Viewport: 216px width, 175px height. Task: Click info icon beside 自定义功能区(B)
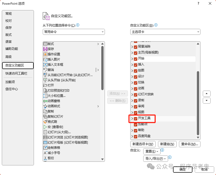[x=156, y=25]
